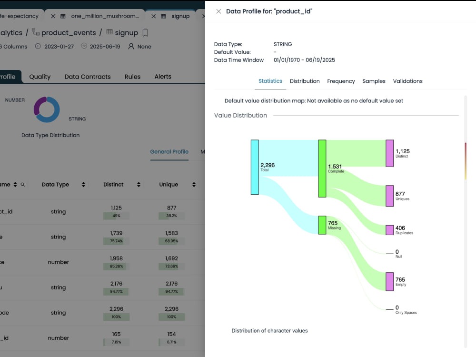The height and width of the screenshot is (357, 476).
Task: Click product_events in the breadcrumb
Action: 69,32
